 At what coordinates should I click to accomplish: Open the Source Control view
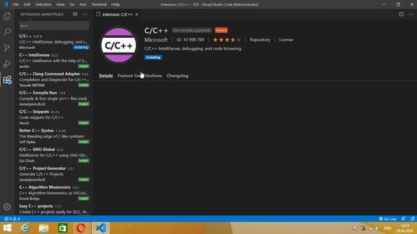coord(7,47)
